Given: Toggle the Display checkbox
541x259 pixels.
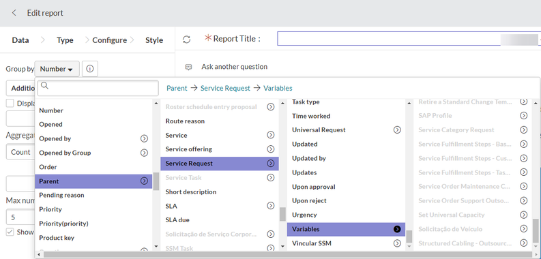Looking at the screenshot, I should (10, 103).
